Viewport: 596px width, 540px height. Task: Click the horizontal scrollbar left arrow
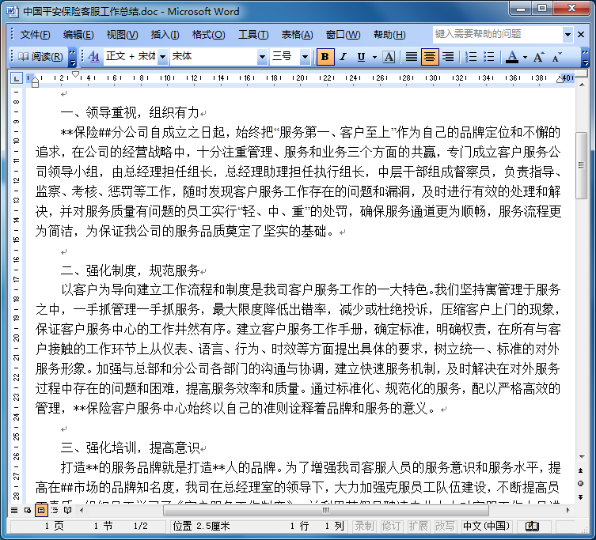(82, 511)
